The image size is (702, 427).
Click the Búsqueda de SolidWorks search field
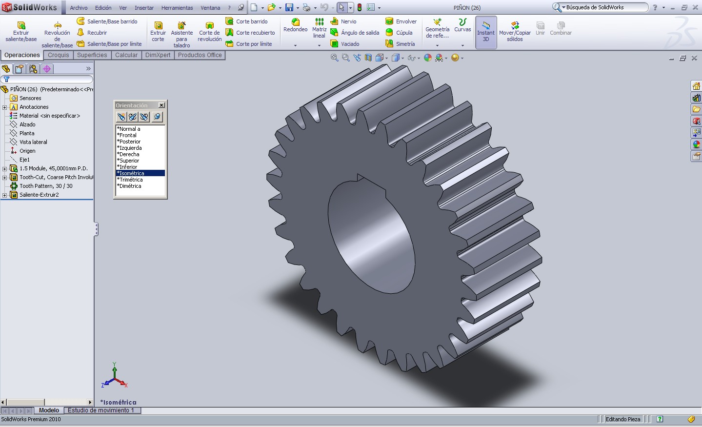coord(605,7)
